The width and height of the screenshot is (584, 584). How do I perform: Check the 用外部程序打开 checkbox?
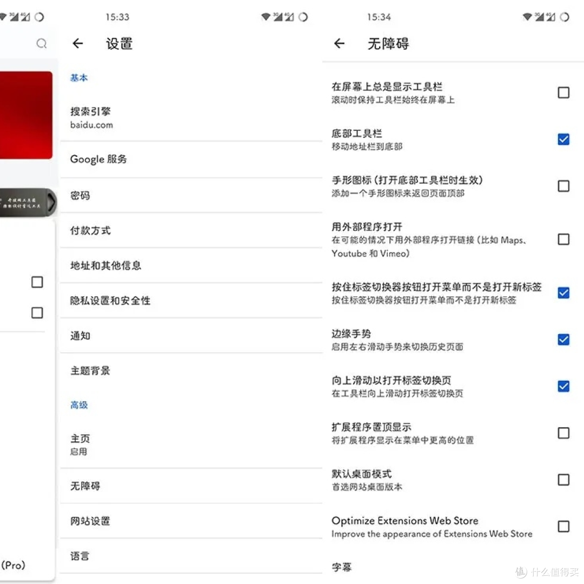pyautogui.click(x=563, y=240)
